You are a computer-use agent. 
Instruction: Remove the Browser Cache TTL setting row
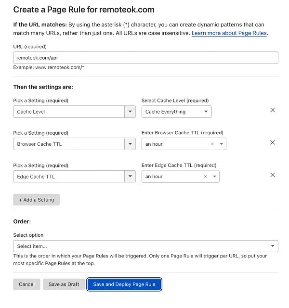point(272,142)
